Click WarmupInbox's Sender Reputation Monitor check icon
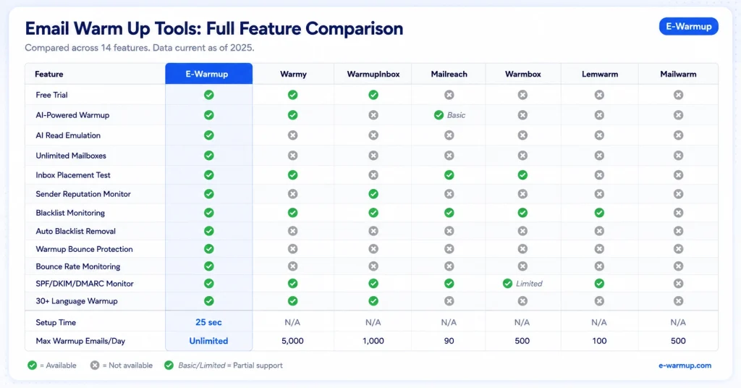The height and width of the screenshot is (388, 741). click(373, 194)
